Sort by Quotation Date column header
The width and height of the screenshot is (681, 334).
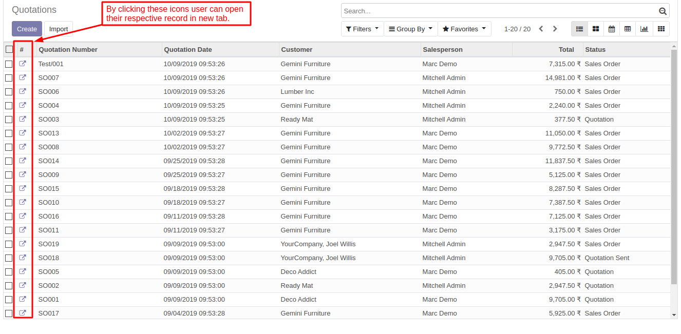coord(187,50)
